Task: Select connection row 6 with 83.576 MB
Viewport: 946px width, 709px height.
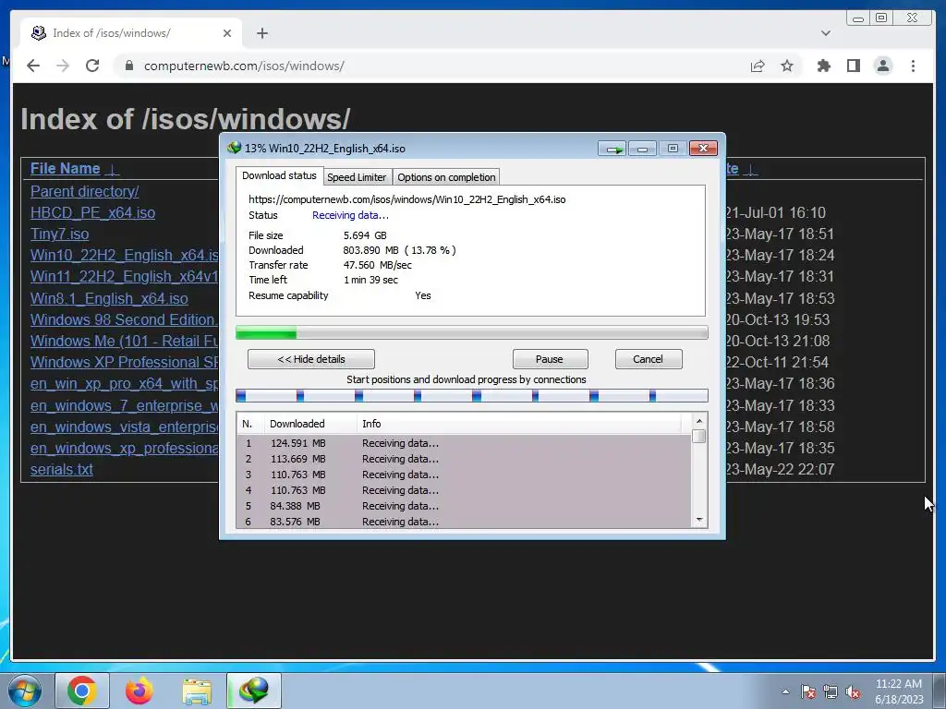Action: tap(464, 522)
